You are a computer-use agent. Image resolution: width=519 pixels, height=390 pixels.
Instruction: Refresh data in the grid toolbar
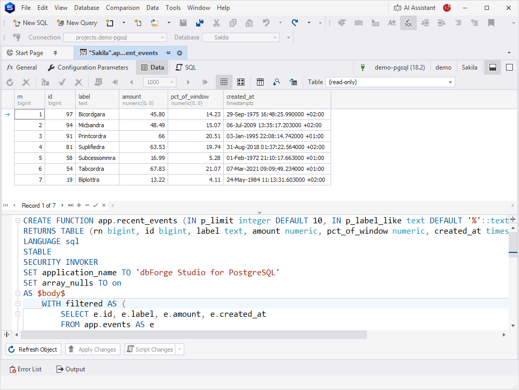coord(10,82)
